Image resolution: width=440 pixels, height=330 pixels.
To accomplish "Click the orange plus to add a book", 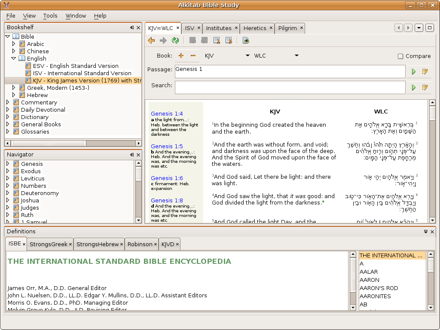I will [181, 56].
